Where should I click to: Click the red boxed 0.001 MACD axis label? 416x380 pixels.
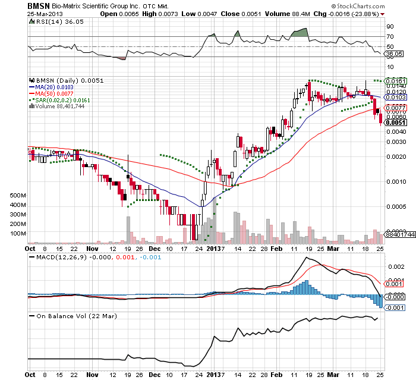click(394, 284)
